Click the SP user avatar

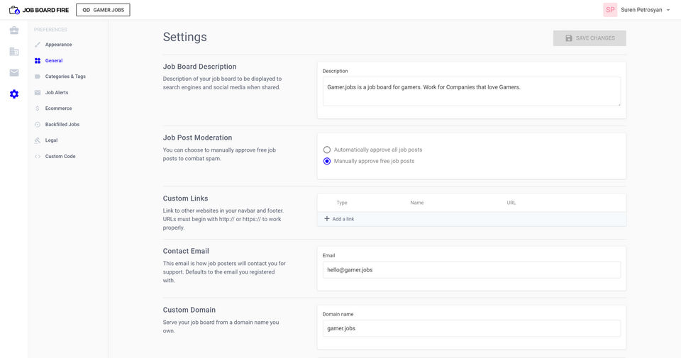click(x=610, y=9)
